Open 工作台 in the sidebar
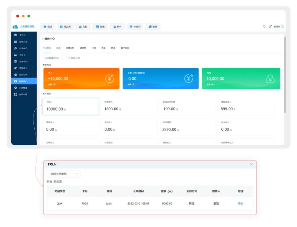The height and width of the screenshot is (227, 297). point(22,35)
